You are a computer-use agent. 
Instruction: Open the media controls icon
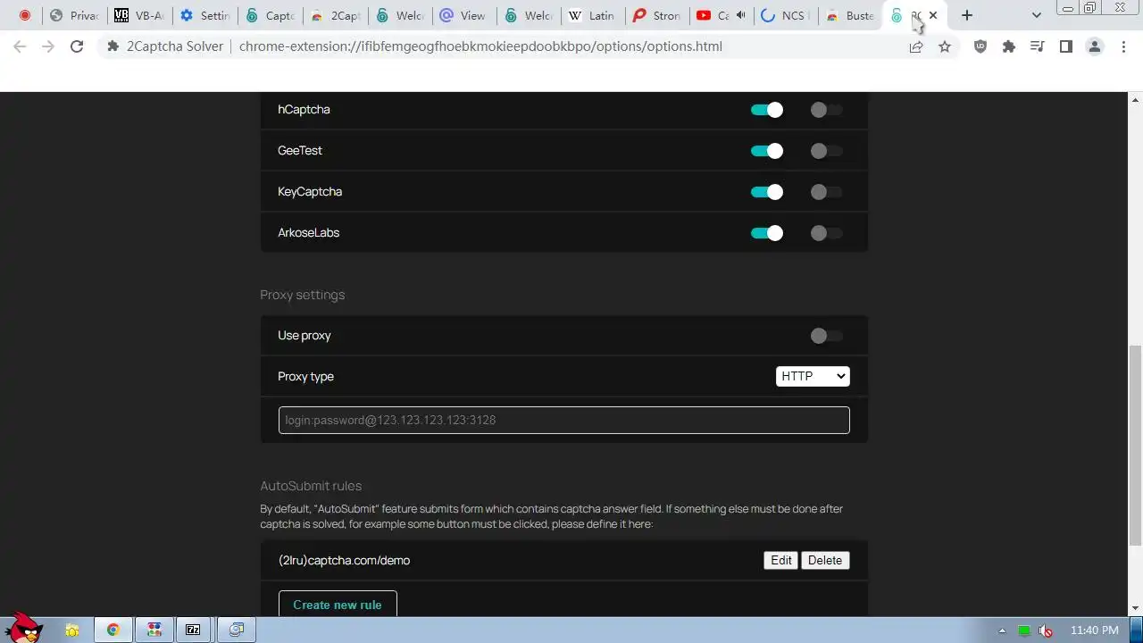[x=1038, y=46]
